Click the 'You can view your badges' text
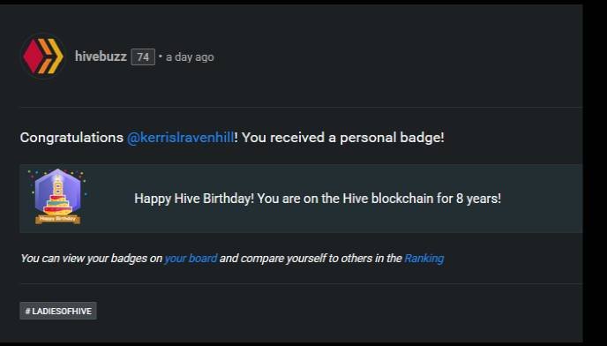The width and height of the screenshot is (607, 346). click(84, 259)
